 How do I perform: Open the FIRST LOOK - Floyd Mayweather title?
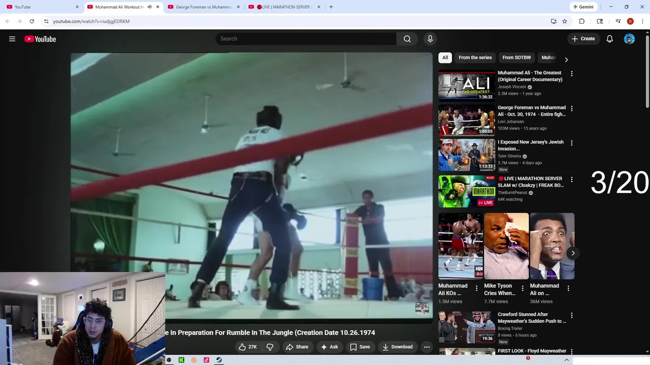pyautogui.click(x=532, y=351)
